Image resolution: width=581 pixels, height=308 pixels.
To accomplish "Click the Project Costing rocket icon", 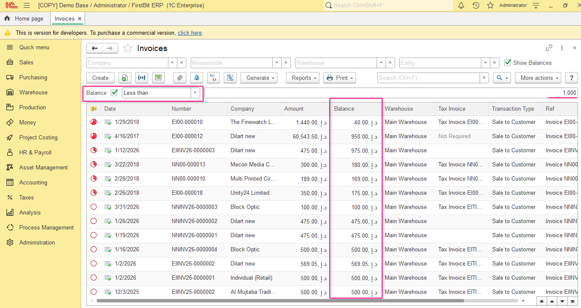I will point(10,137).
